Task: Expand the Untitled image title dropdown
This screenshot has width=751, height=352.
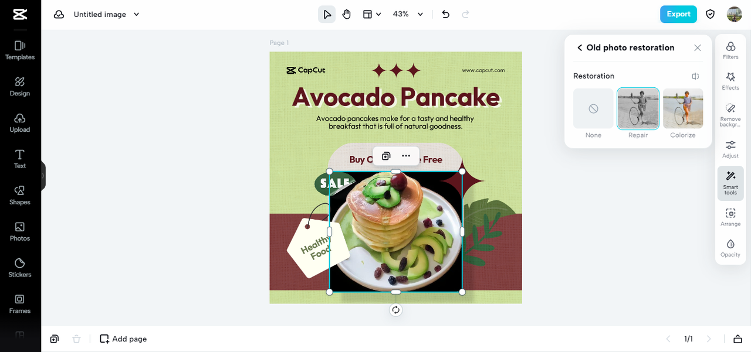Action: point(136,14)
